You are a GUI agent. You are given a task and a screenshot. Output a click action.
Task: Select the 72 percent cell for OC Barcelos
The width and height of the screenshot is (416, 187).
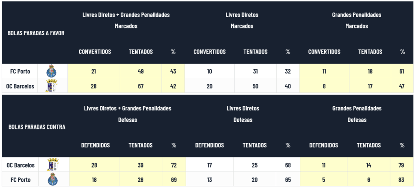[174, 165]
